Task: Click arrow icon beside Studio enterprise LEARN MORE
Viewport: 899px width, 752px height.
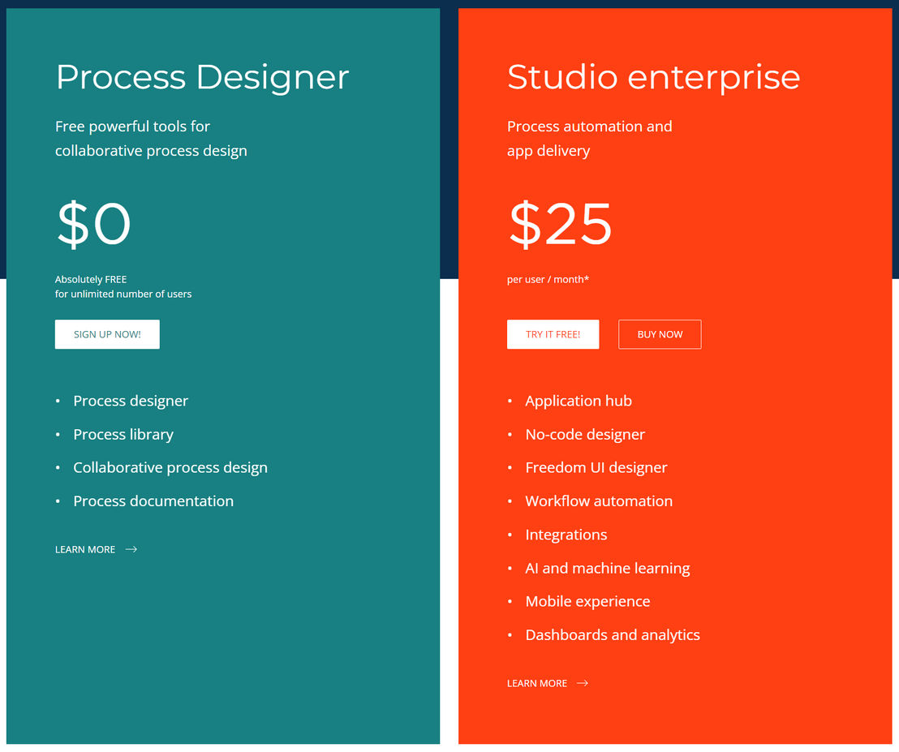Action: 583,683
